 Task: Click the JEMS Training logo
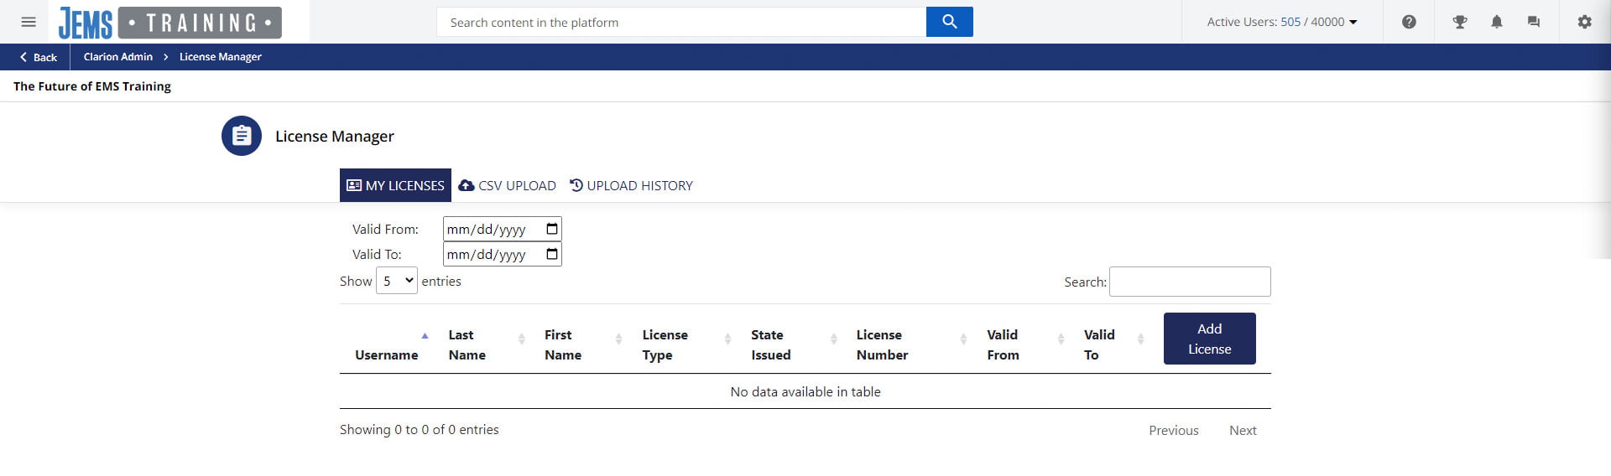(x=169, y=23)
